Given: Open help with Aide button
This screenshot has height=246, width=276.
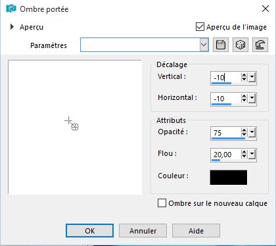Looking at the screenshot, I should click(x=196, y=231).
